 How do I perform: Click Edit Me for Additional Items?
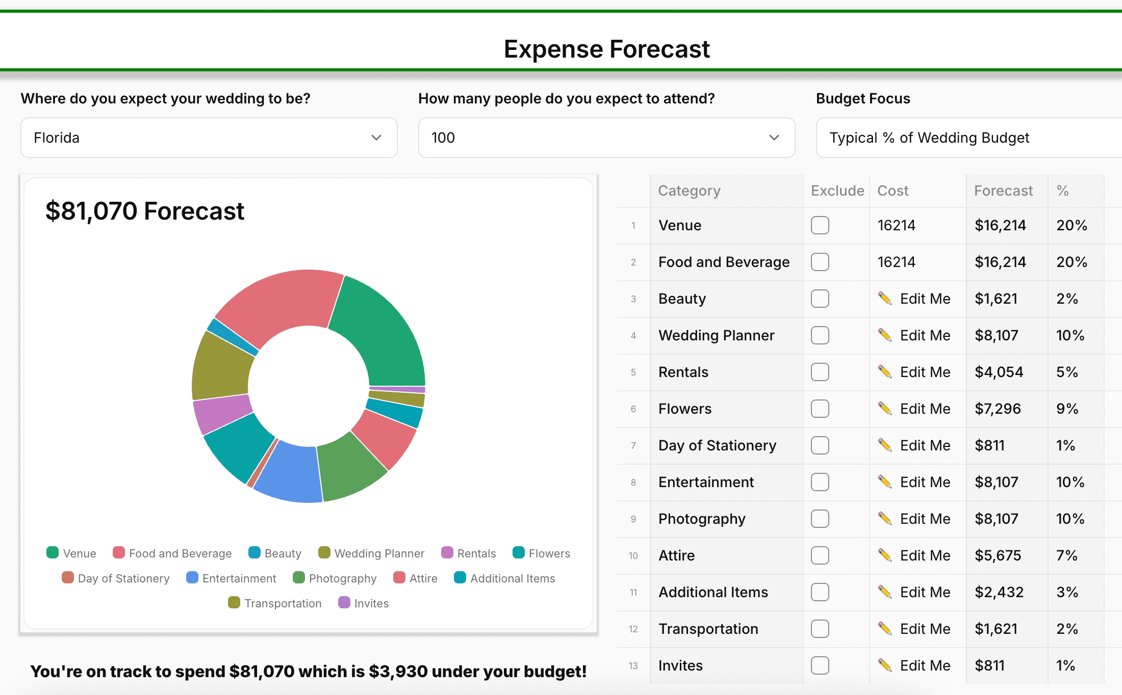[925, 592]
